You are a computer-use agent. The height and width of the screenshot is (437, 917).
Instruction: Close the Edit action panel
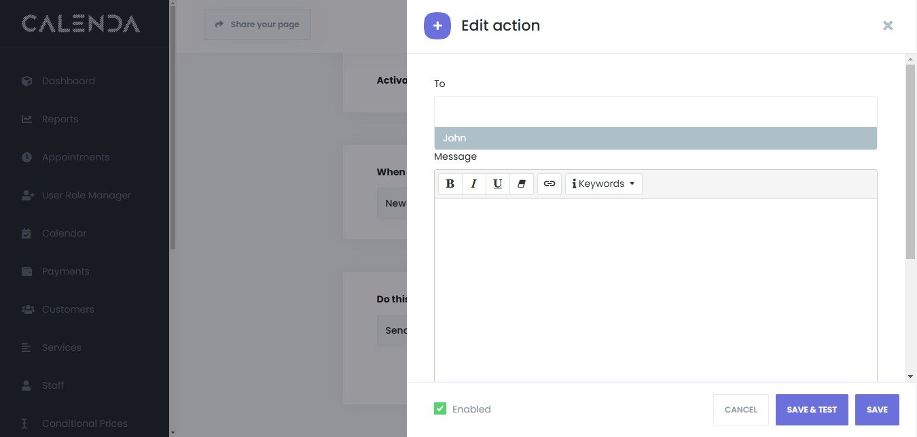point(888,26)
